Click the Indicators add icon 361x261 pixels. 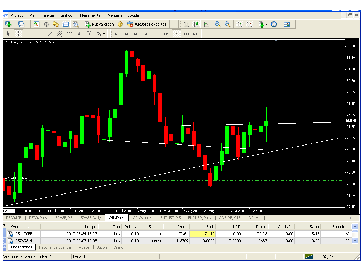coord(261,24)
